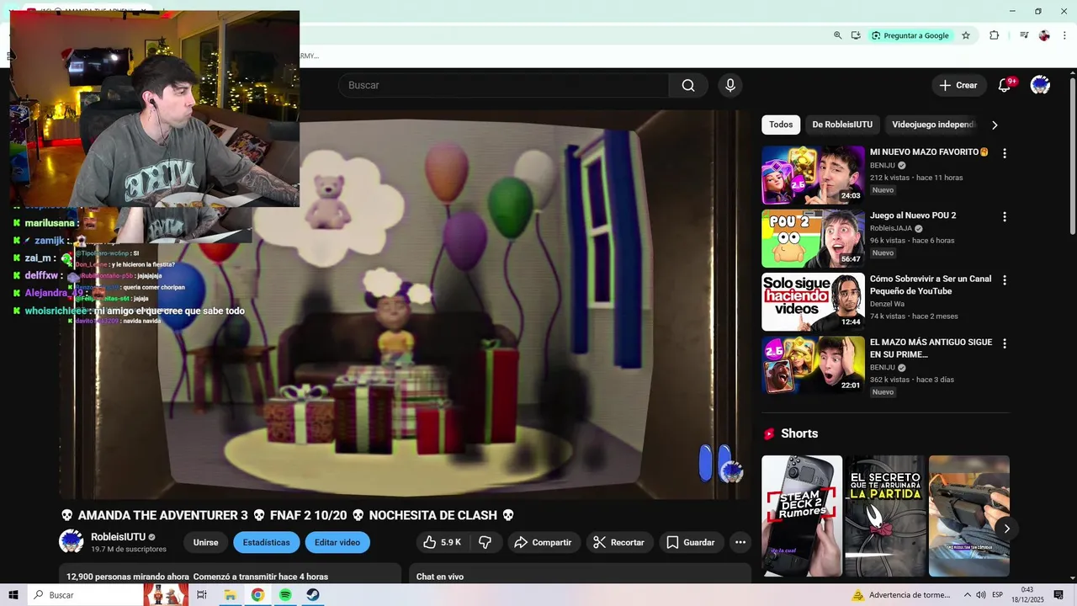Open Solo sigue haciendo videos thumbnail
1077x606 pixels.
(x=813, y=302)
